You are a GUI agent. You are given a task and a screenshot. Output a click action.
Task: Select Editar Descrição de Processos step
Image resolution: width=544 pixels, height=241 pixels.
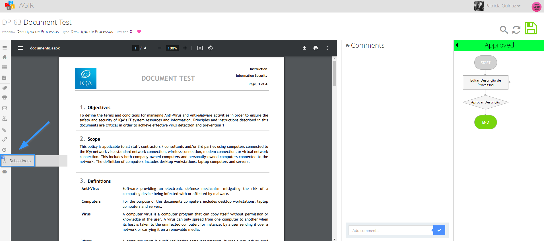point(485,82)
